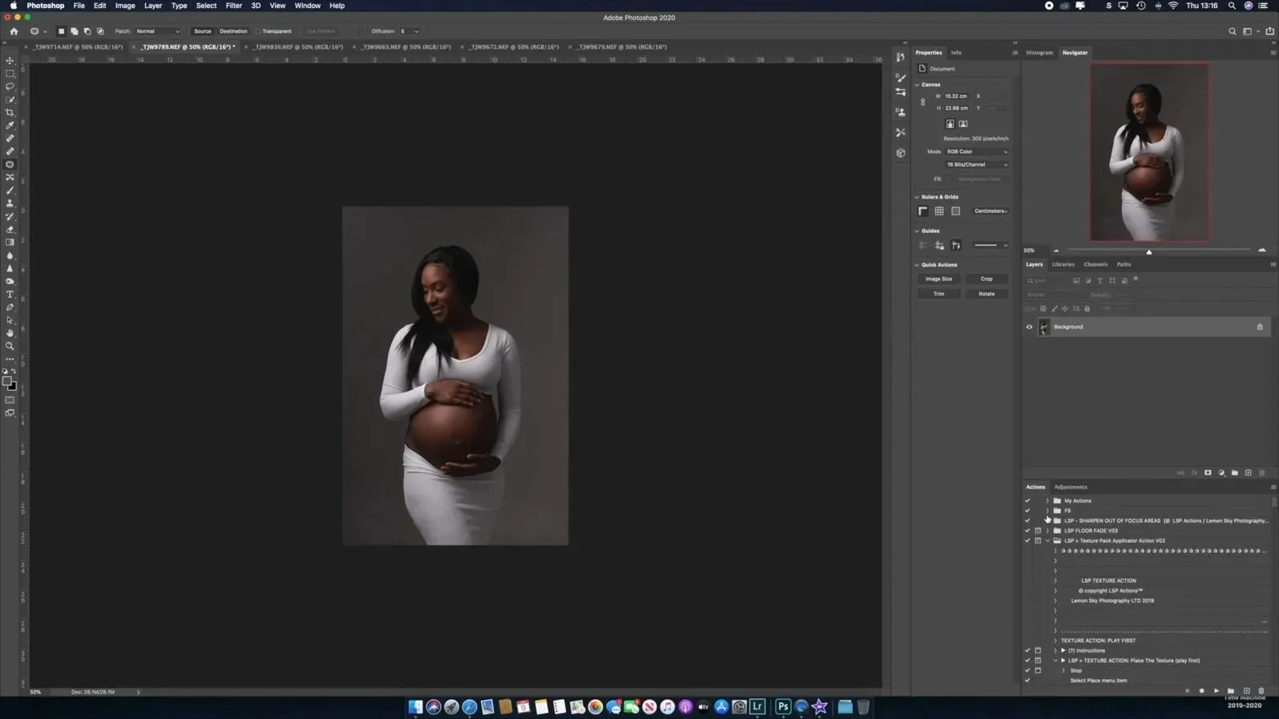
Task: Toggle dialog box for LSP FLOOR FADE V03
Action: click(x=1038, y=531)
